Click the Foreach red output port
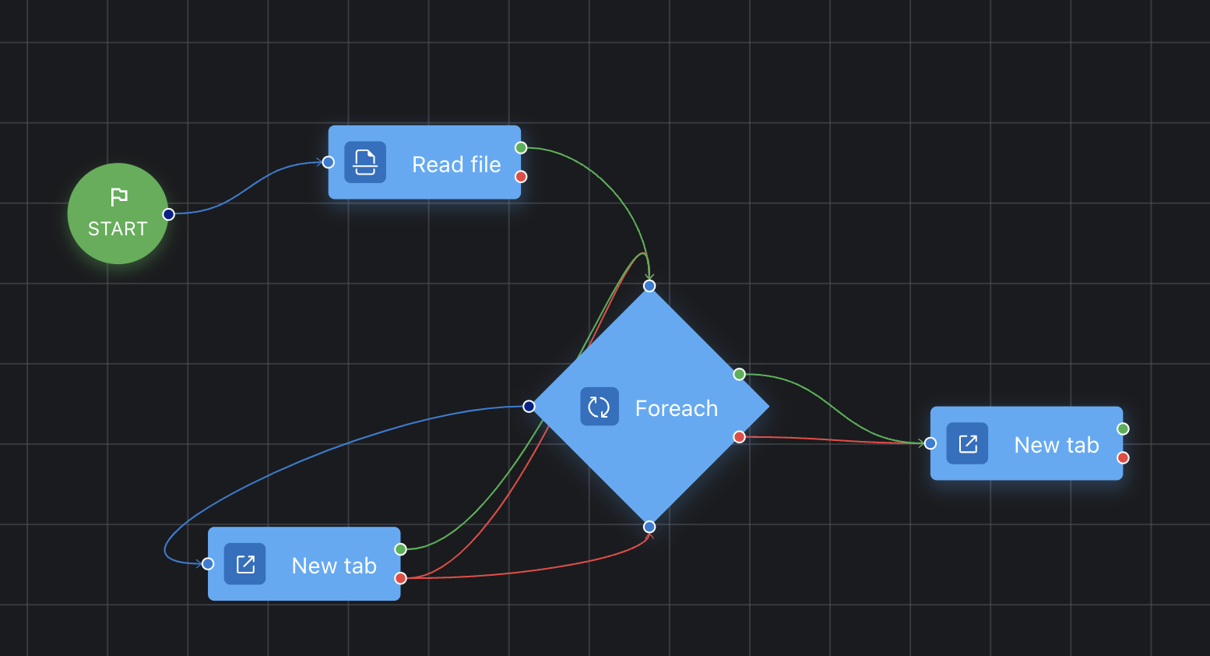 [x=739, y=437]
